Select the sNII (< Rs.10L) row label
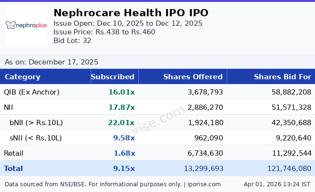The image size is (315, 192). (x=36, y=138)
